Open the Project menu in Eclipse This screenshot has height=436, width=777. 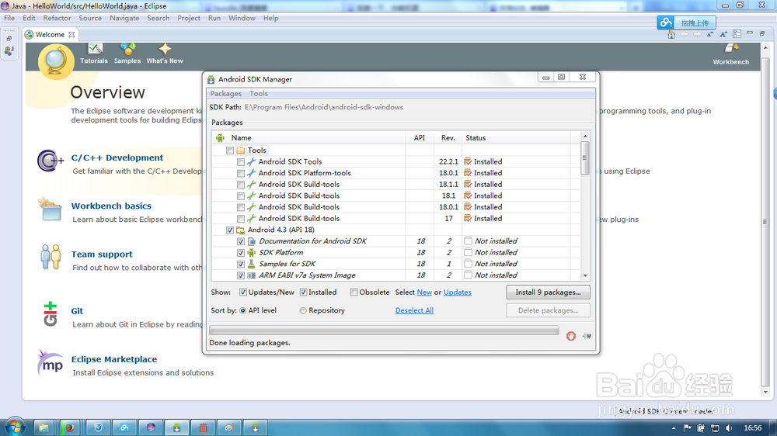pos(189,18)
